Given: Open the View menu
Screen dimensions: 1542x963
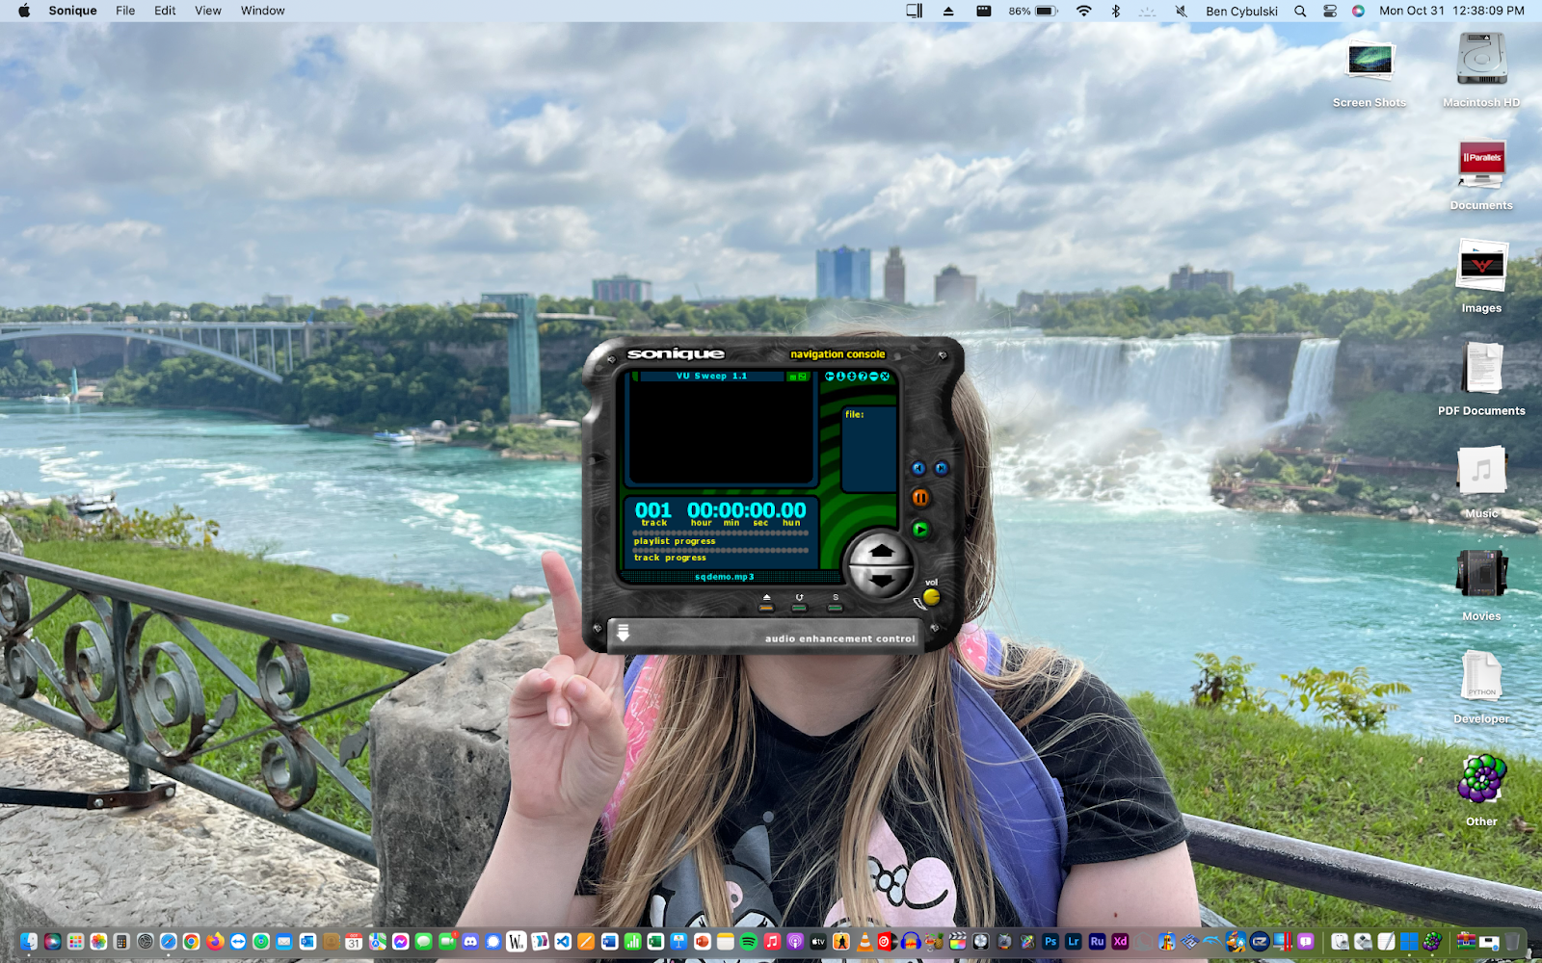Looking at the screenshot, I should 208,11.
